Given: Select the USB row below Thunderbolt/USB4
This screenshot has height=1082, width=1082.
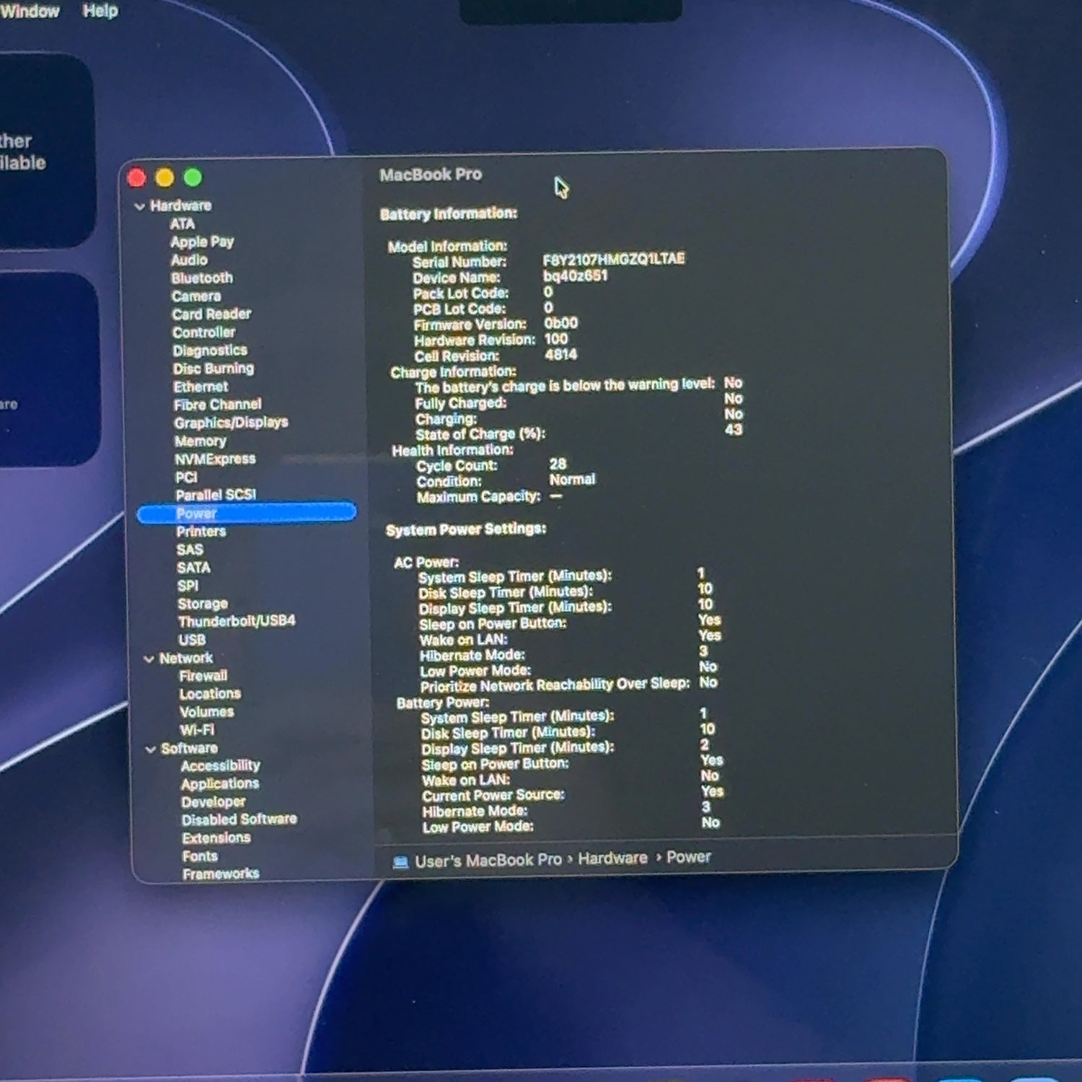Looking at the screenshot, I should coord(192,640).
